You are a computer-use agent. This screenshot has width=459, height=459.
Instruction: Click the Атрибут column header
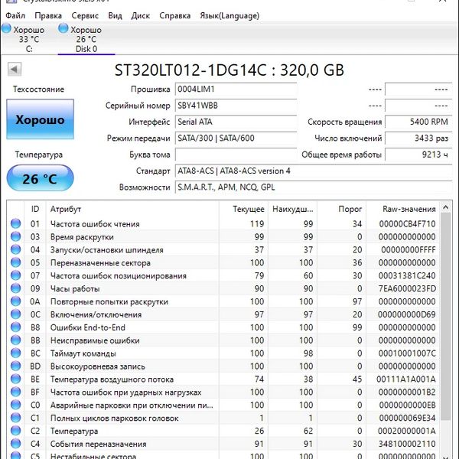click(x=132, y=209)
